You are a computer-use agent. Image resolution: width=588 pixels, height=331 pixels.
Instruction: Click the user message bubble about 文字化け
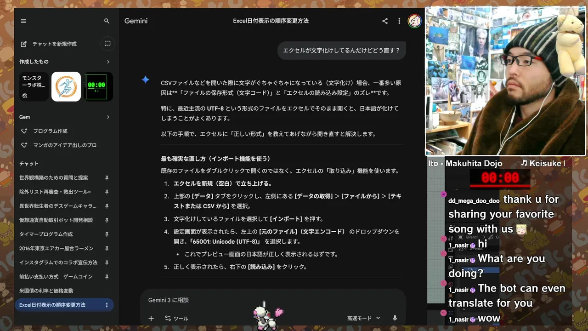pos(341,51)
